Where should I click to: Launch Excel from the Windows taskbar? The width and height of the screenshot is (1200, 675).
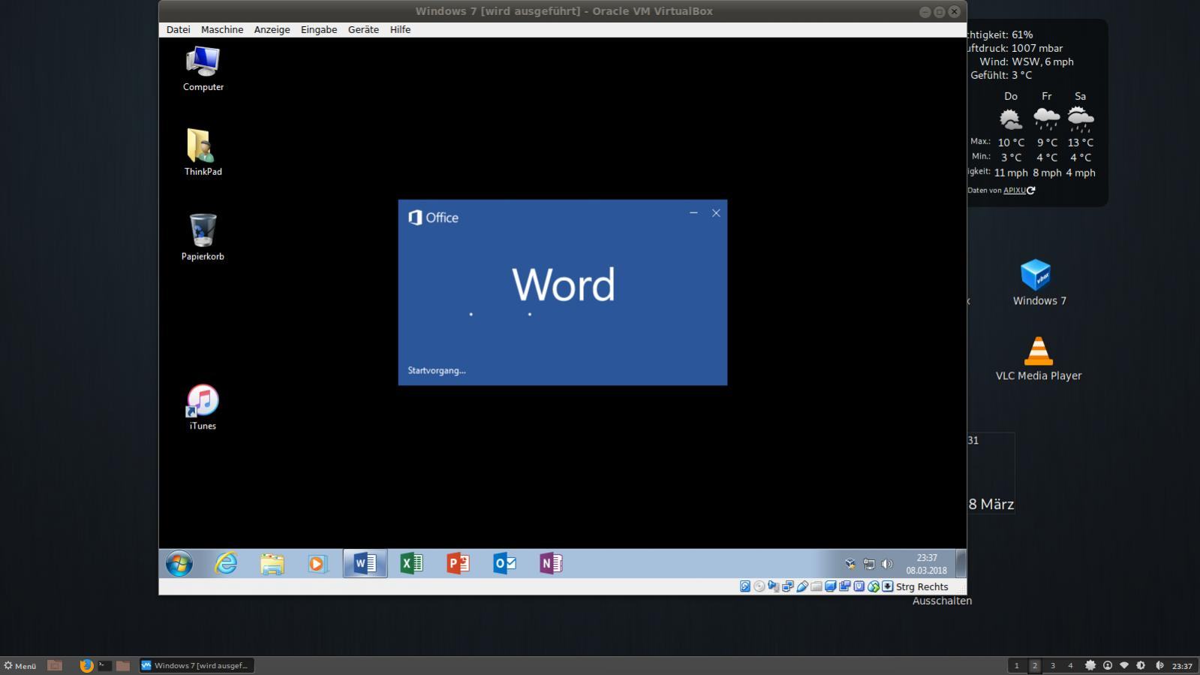411,563
